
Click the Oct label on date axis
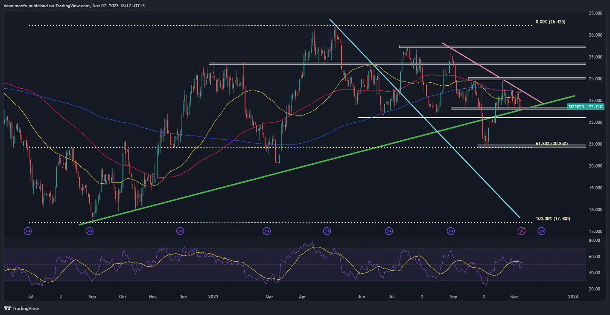point(123,296)
